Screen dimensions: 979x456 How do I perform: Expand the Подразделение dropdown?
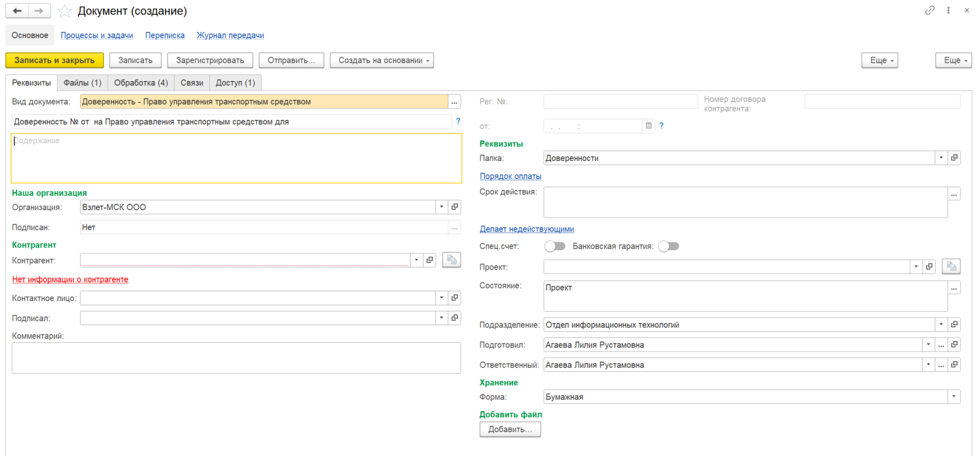click(941, 324)
